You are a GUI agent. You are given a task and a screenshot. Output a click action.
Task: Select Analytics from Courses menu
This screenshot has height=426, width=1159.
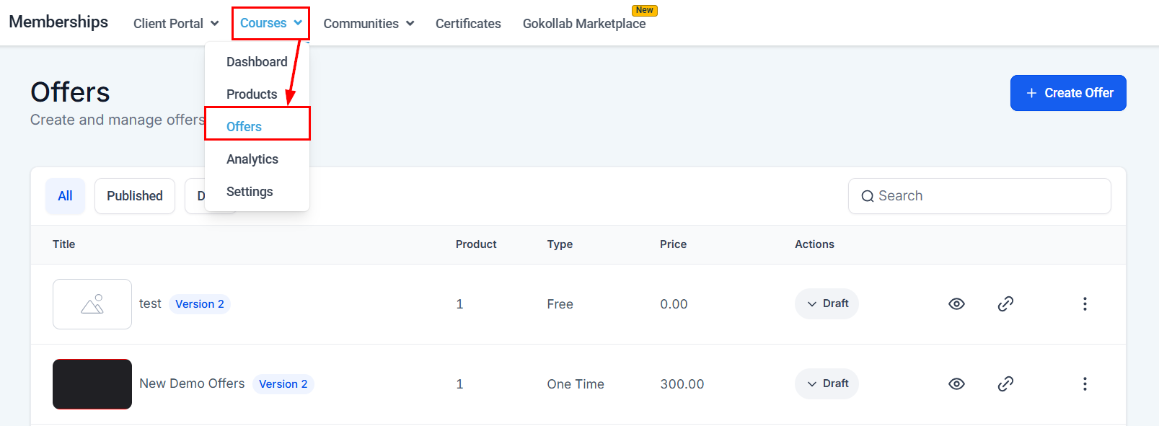click(x=252, y=159)
